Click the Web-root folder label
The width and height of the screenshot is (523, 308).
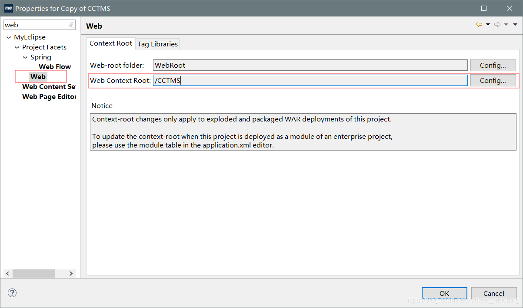[117, 66]
